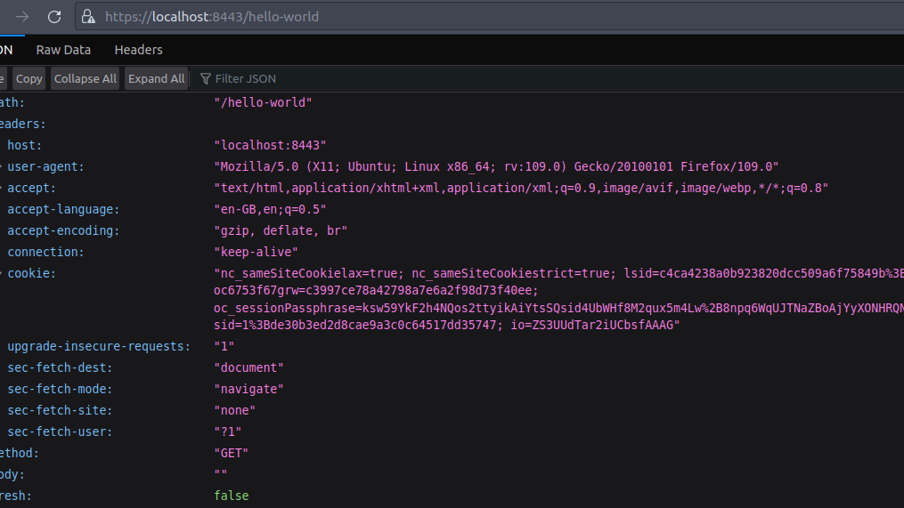Click the "none" value
Viewport: 904px width, 508px height.
[x=234, y=410]
